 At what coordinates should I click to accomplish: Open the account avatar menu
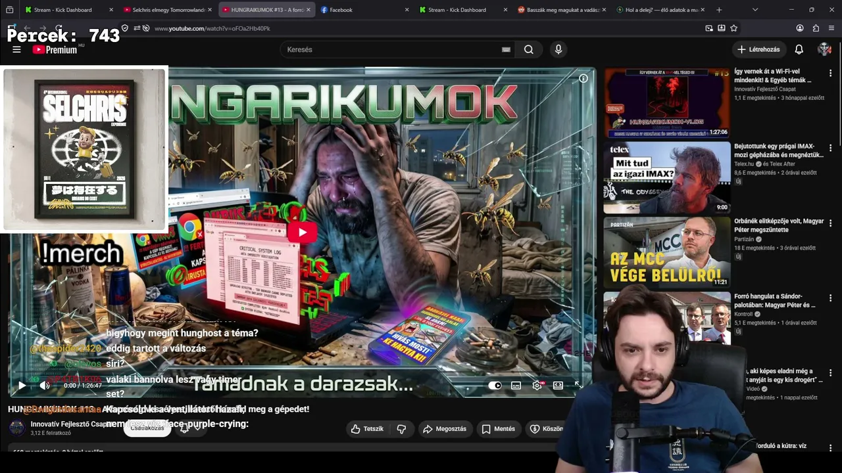click(824, 49)
